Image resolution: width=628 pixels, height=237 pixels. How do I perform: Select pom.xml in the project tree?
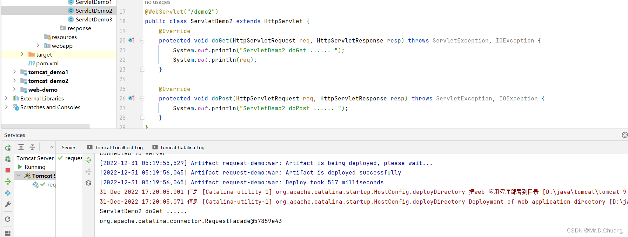pyautogui.click(x=47, y=63)
